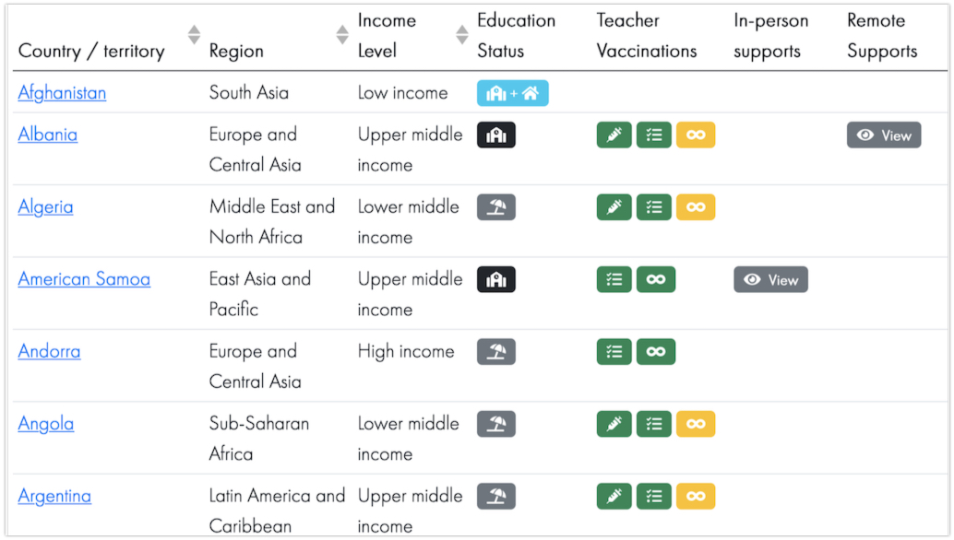The height and width of the screenshot is (540, 954).
Task: Click Algeria's green checklist vaccination icon
Action: click(x=653, y=207)
